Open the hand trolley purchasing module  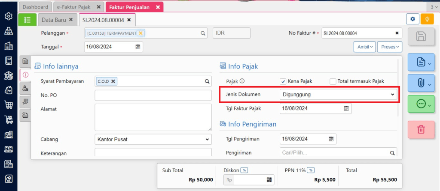coord(9,119)
